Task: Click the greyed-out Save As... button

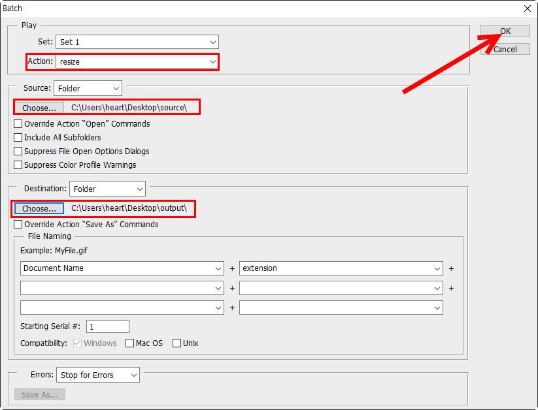Action: point(40,394)
